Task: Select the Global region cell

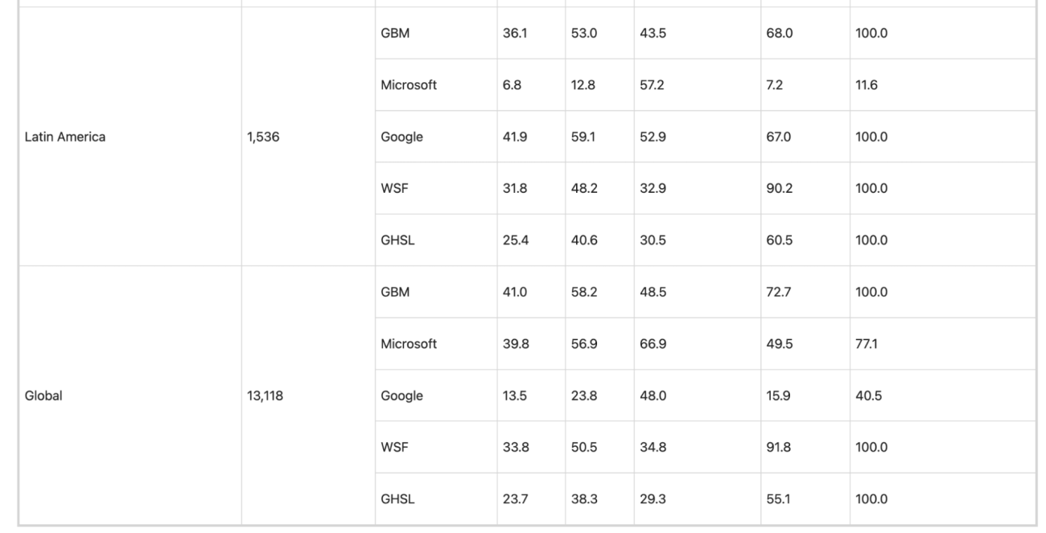Action: [43, 396]
